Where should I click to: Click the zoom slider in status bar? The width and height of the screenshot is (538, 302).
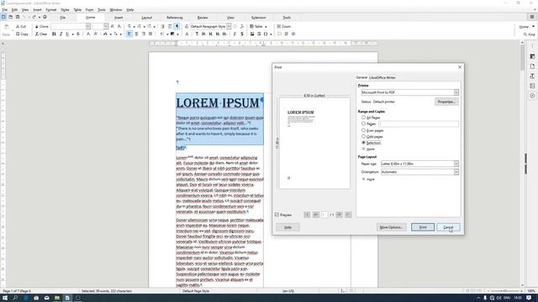point(504,291)
